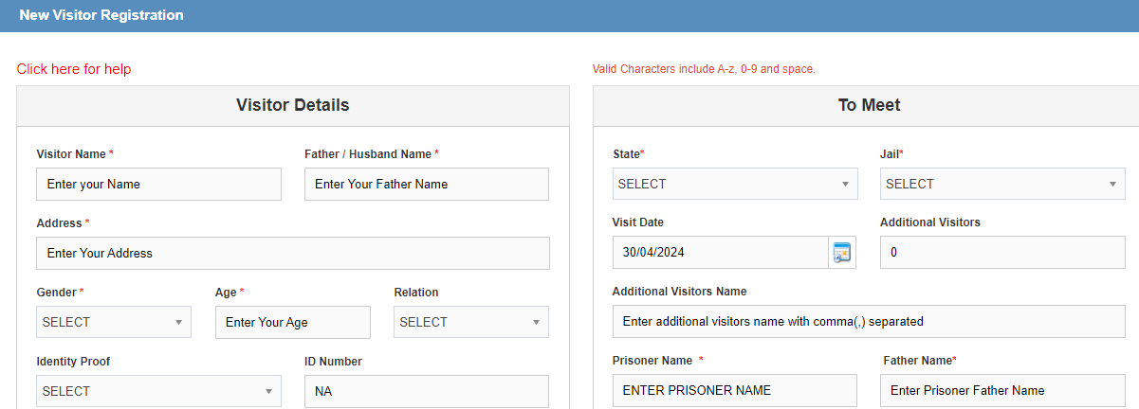This screenshot has width=1139, height=409.
Task: Click the Additional Visitors Name field
Action: 870,321
